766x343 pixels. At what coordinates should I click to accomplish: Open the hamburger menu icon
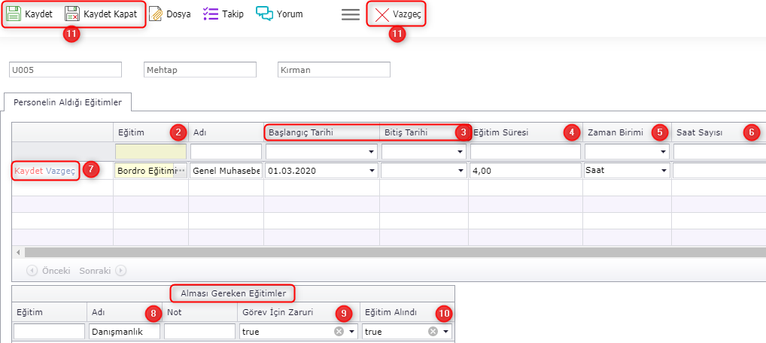351,14
